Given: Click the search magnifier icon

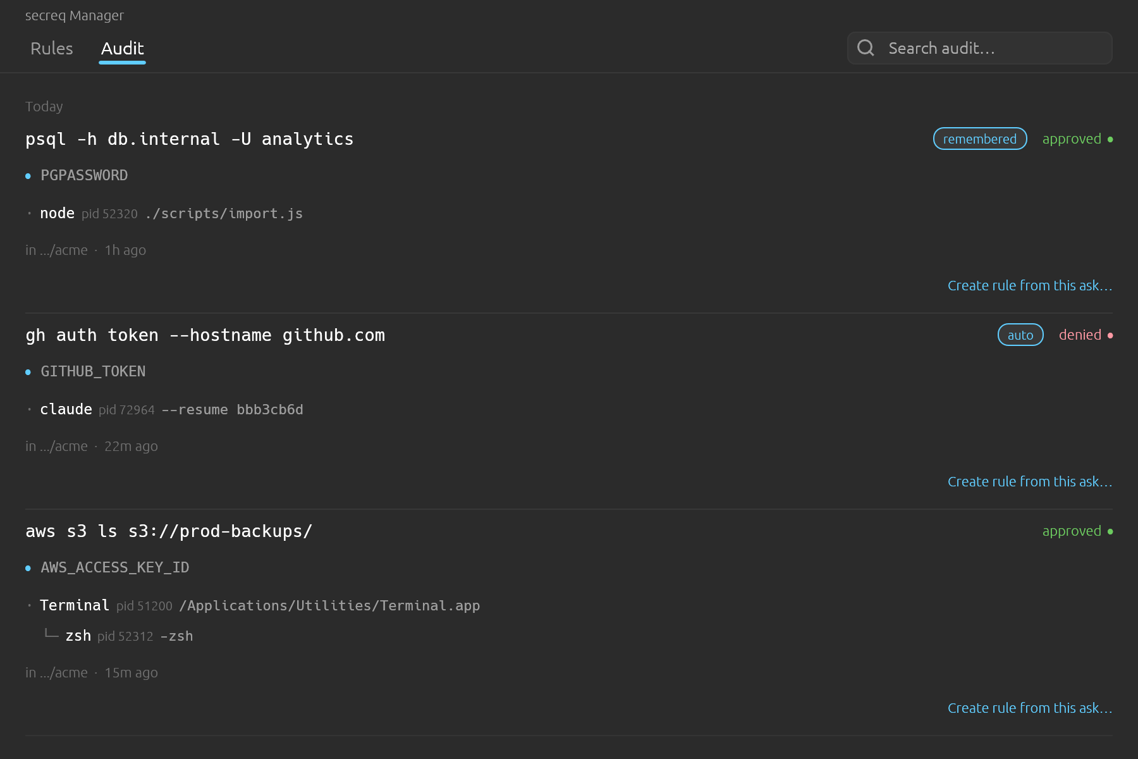Looking at the screenshot, I should pos(866,48).
